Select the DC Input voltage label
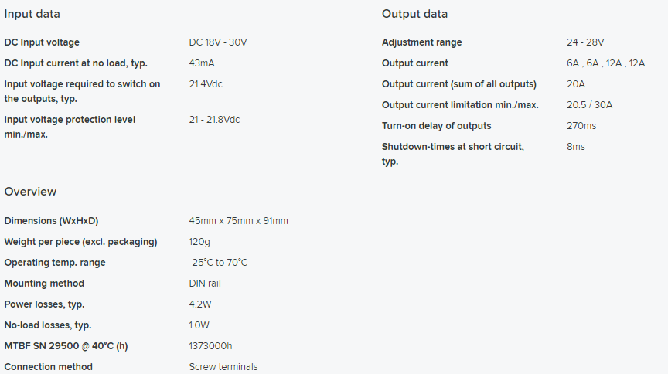668x374 pixels. point(42,42)
